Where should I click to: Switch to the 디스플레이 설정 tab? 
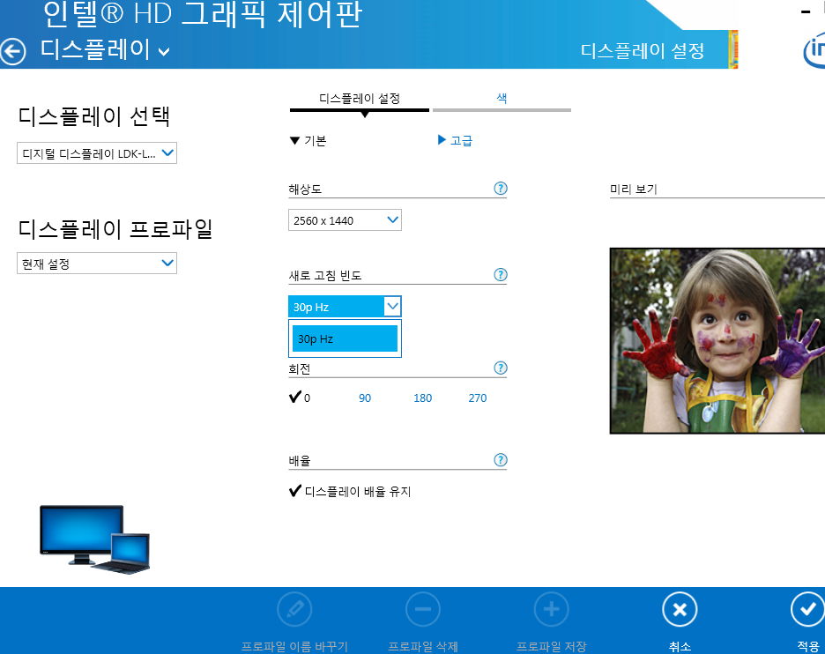click(x=360, y=100)
